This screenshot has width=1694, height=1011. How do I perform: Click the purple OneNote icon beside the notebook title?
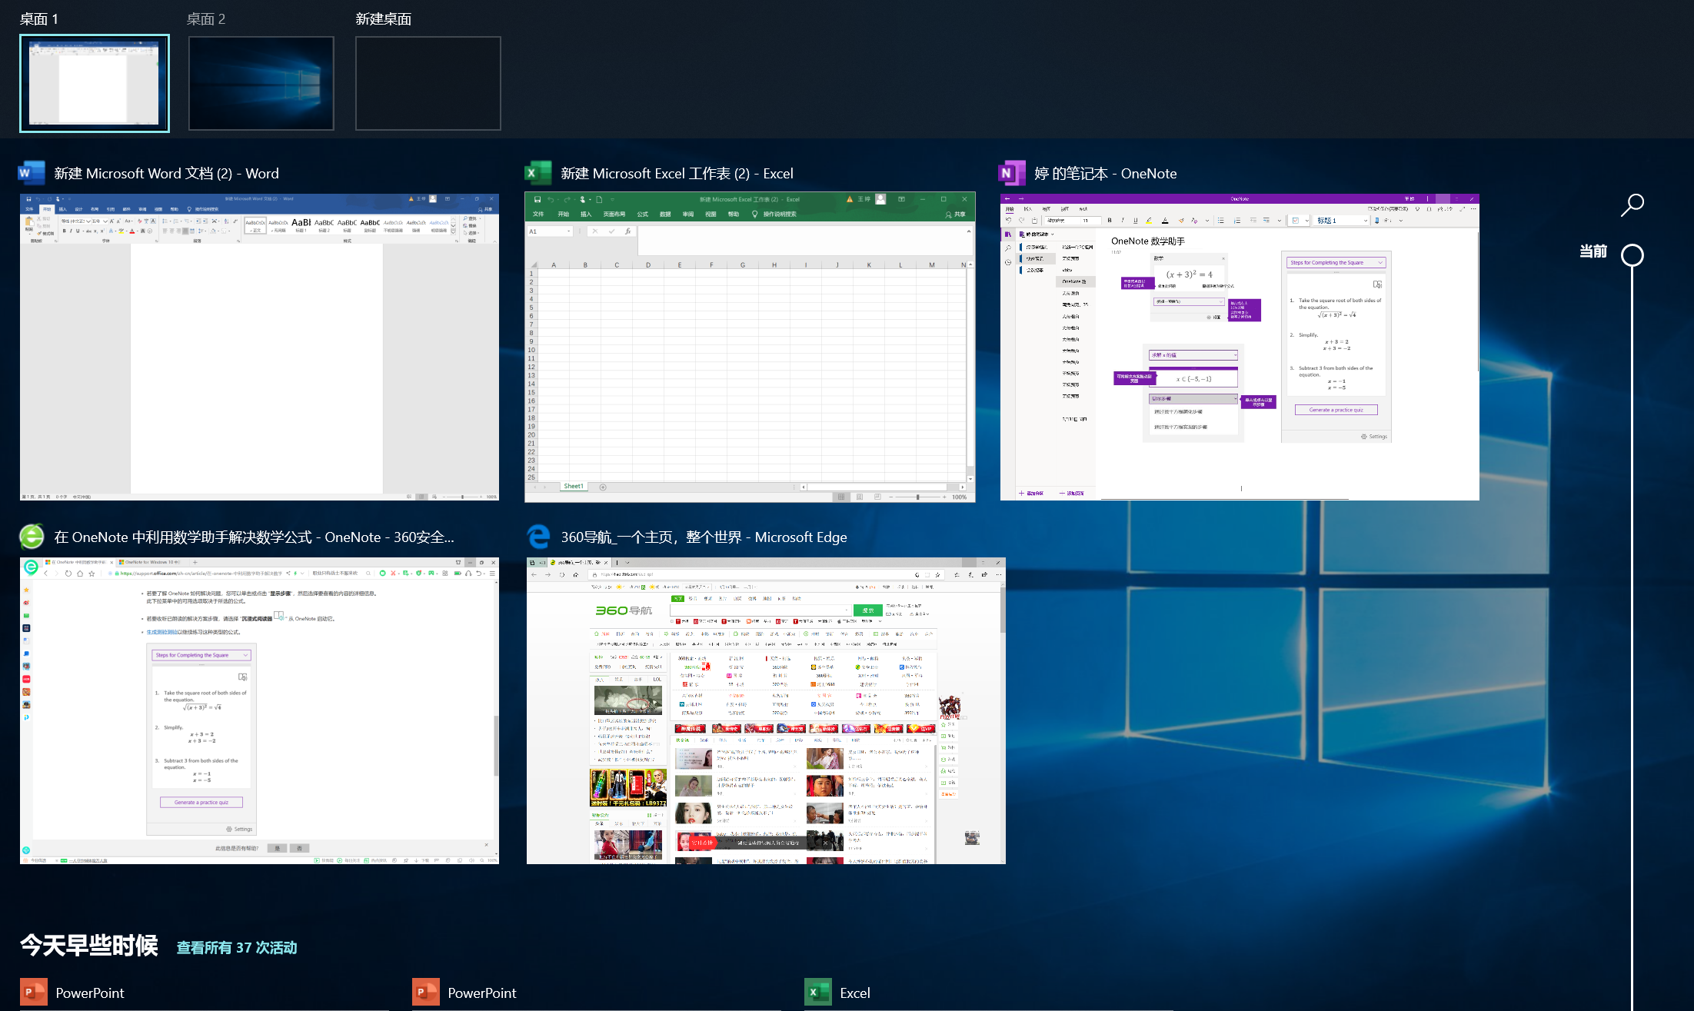click(x=1011, y=173)
